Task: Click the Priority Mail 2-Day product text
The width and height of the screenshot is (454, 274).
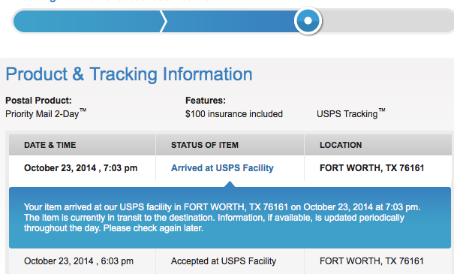Action: 46,113
